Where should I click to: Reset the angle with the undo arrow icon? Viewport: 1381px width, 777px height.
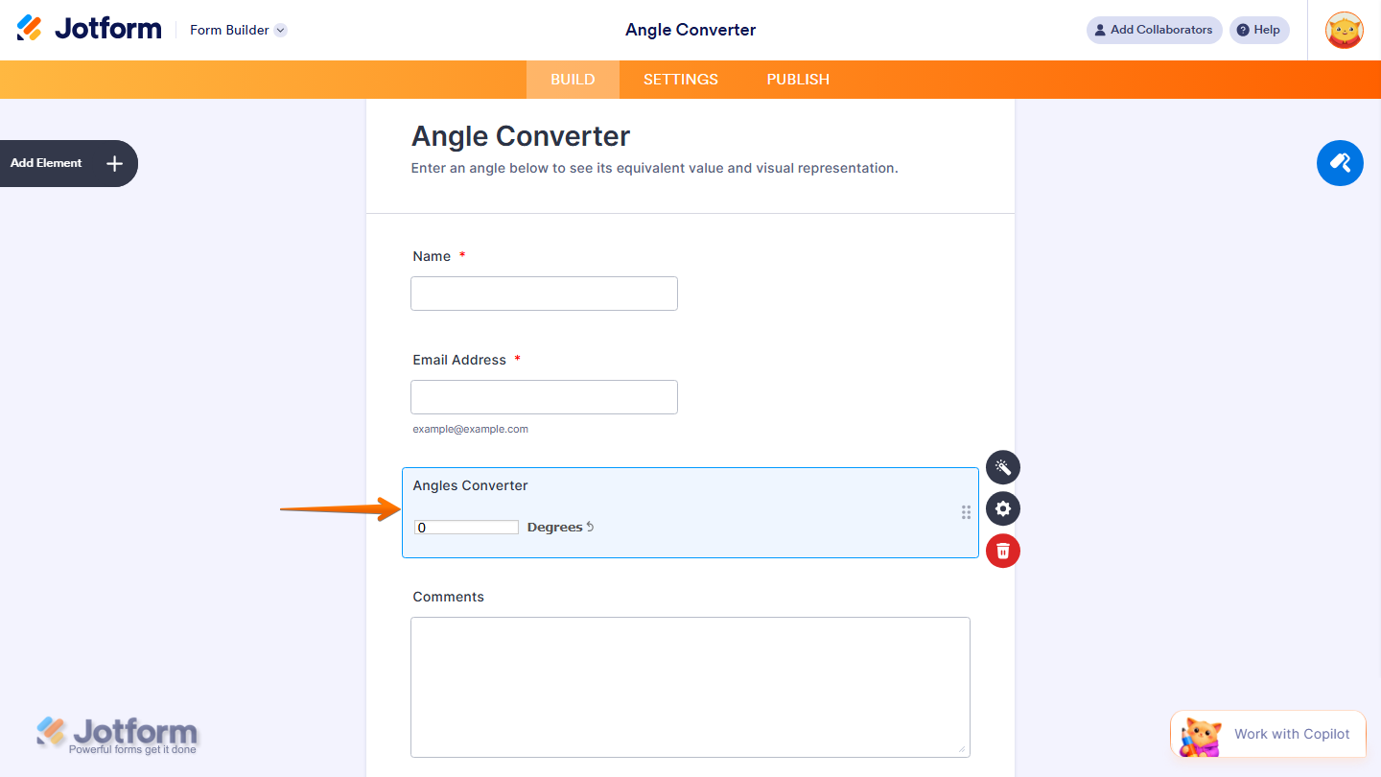coord(591,526)
